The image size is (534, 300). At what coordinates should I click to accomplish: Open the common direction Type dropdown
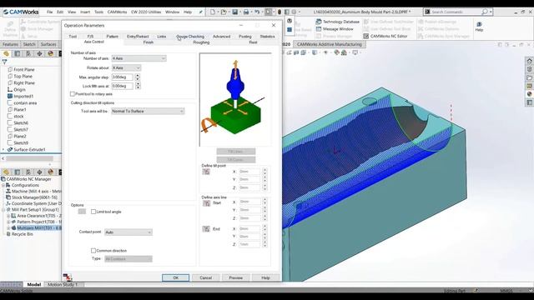pos(128,259)
